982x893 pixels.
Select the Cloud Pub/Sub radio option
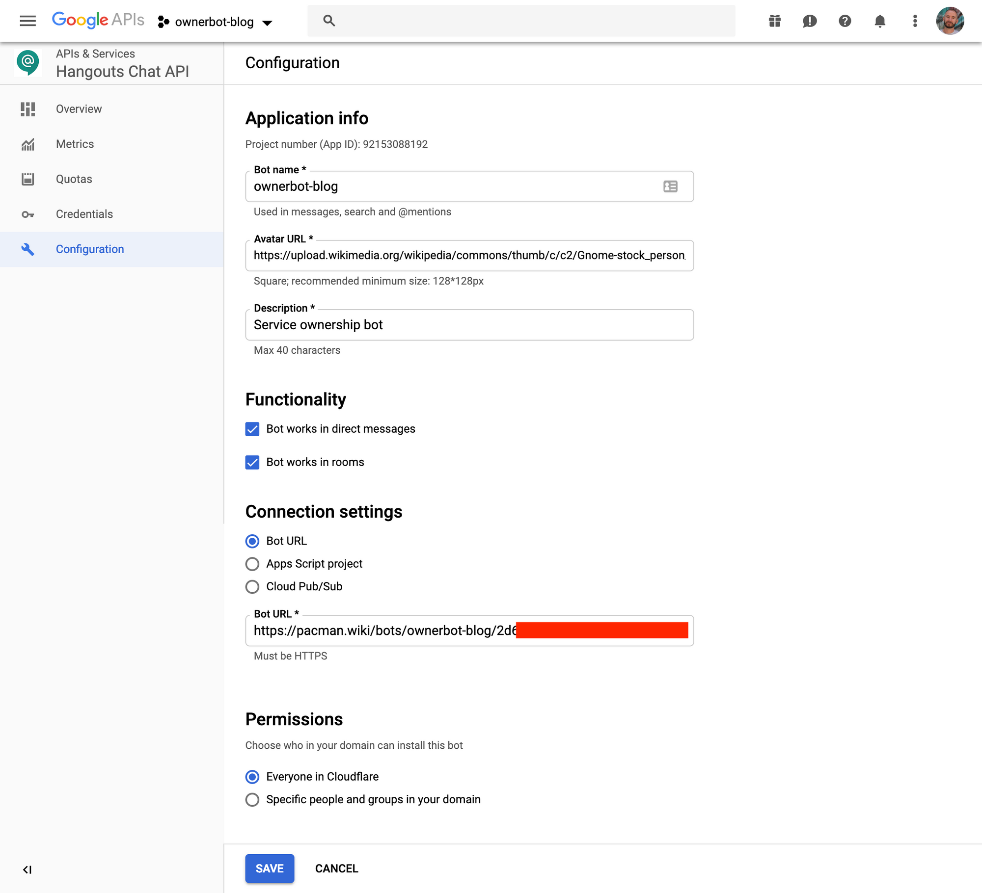[x=252, y=587]
